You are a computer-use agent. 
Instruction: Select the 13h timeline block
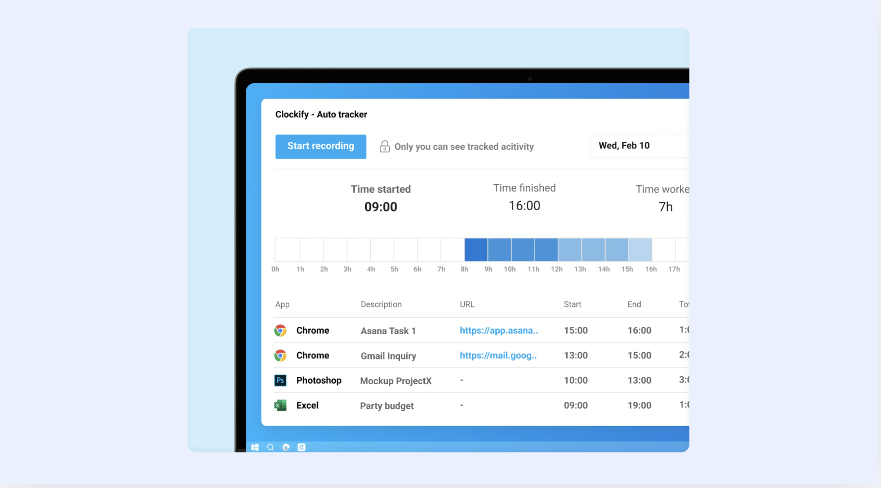(x=593, y=250)
